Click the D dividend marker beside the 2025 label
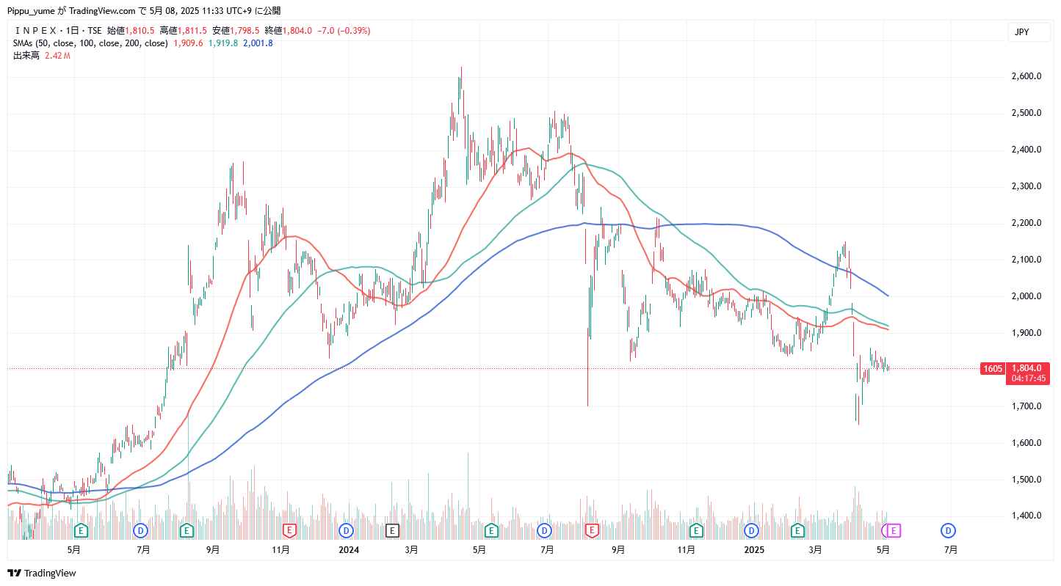The width and height of the screenshot is (1061, 586). [x=751, y=530]
